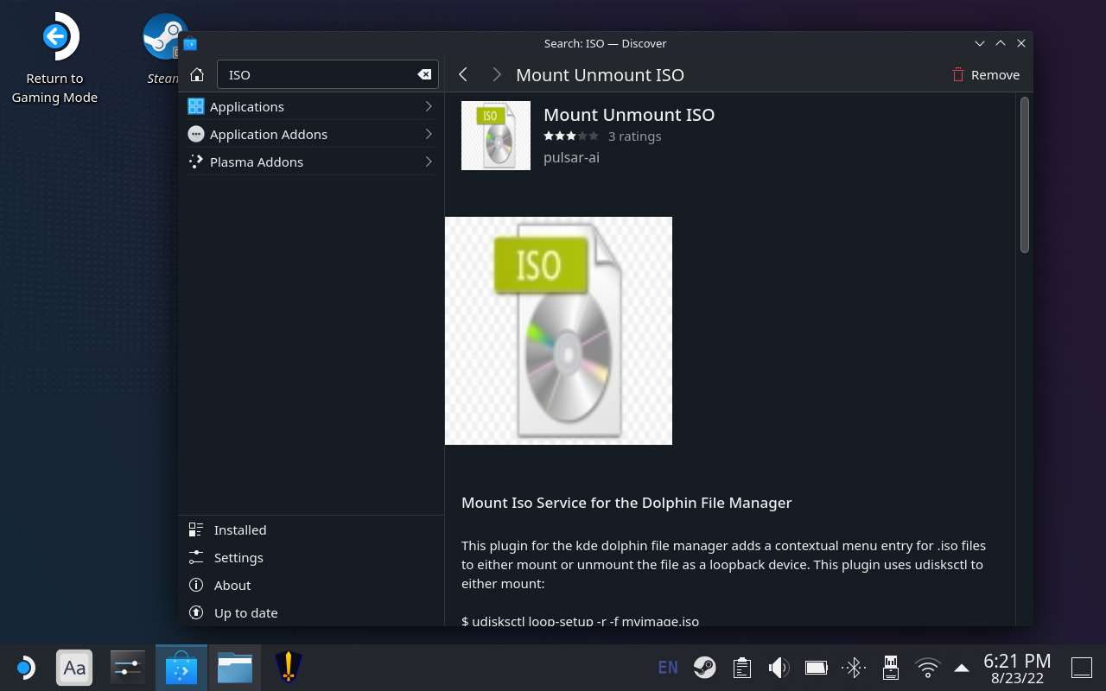Open the Aa font viewer taskbar icon

74,668
